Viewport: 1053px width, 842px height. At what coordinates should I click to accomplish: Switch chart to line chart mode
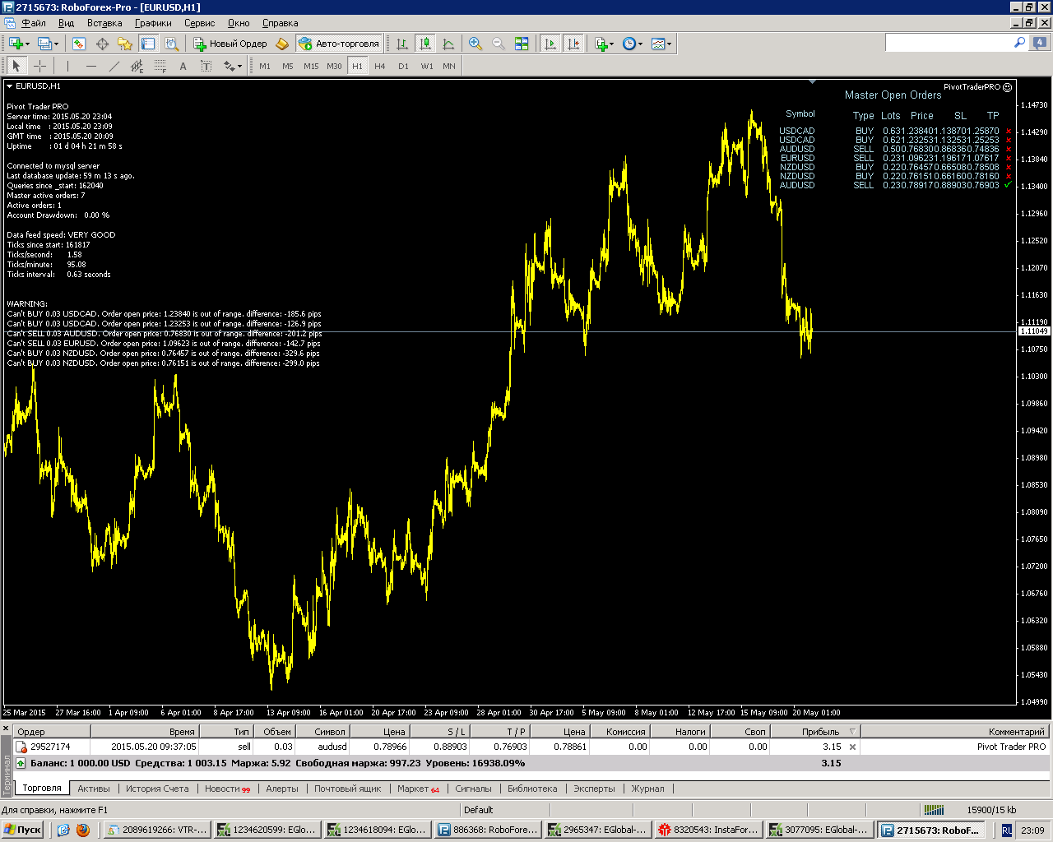click(x=448, y=44)
